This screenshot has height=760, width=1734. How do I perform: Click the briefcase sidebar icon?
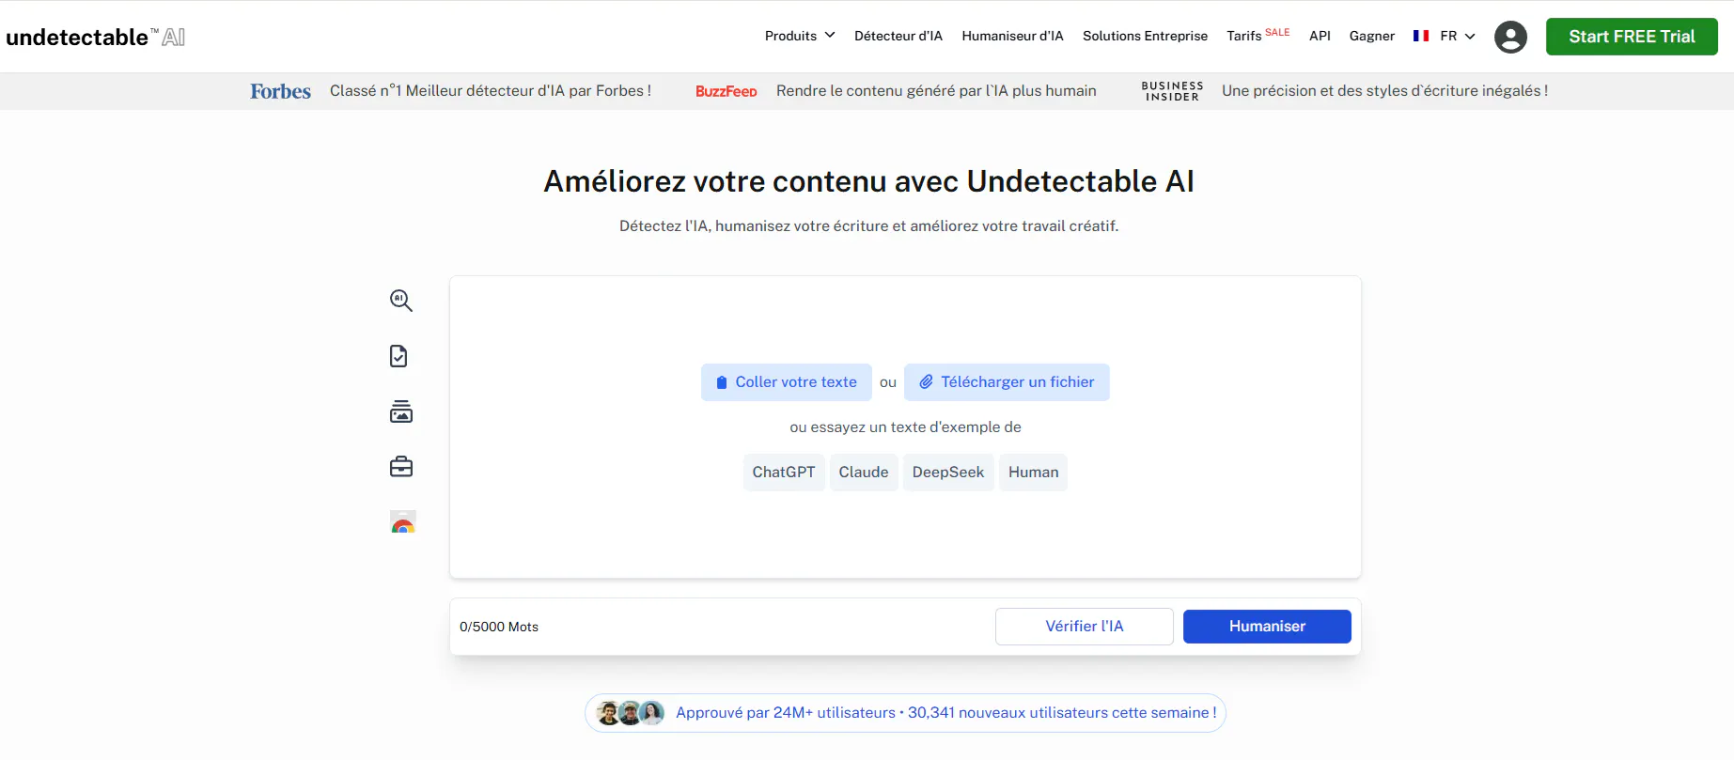pyautogui.click(x=401, y=467)
